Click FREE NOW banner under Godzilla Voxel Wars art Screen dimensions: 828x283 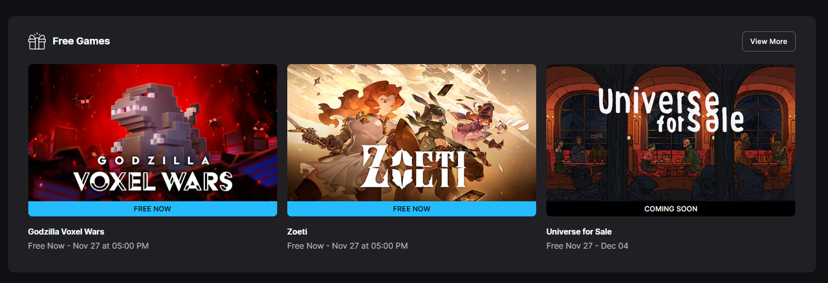tap(153, 209)
